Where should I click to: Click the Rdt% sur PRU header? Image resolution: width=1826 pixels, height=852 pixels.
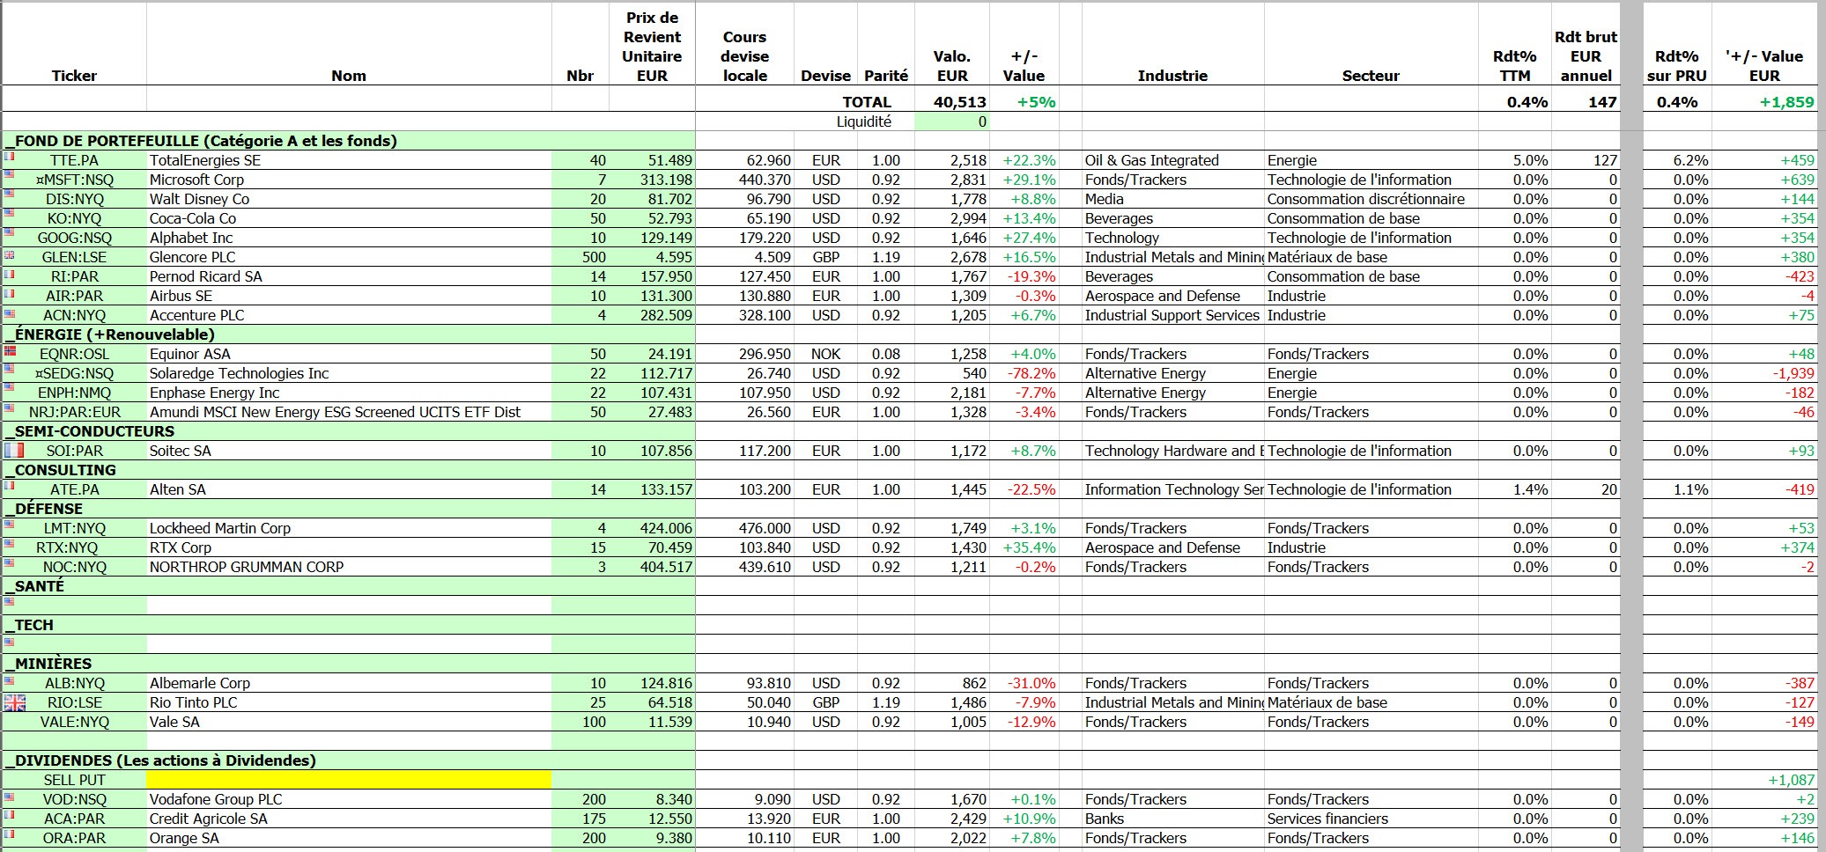(1676, 66)
